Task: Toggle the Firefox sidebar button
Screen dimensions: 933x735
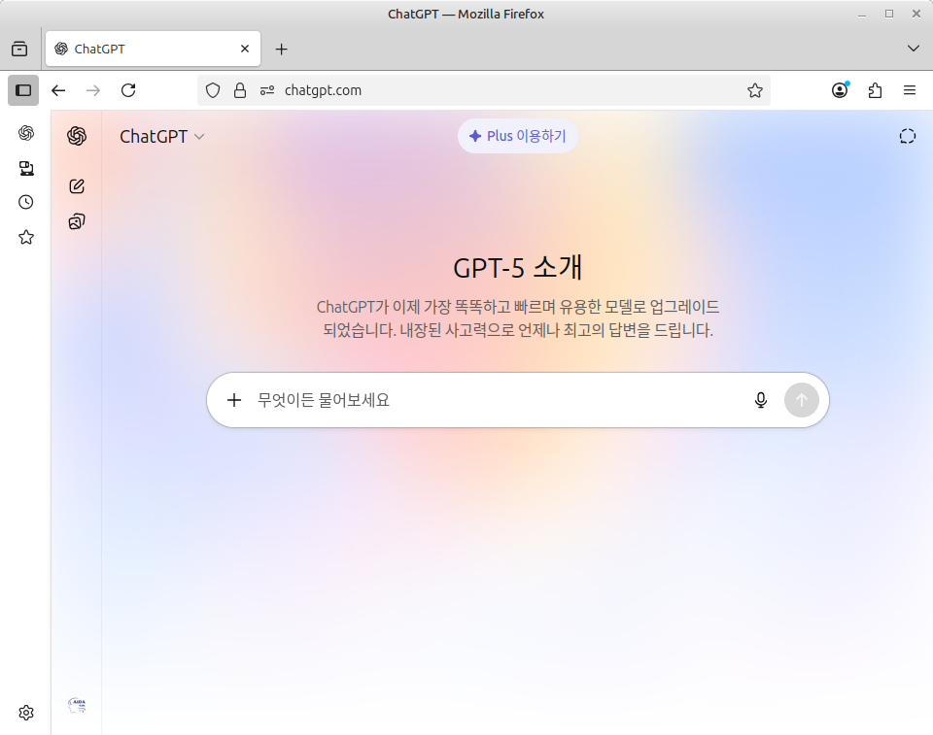Action: point(23,90)
